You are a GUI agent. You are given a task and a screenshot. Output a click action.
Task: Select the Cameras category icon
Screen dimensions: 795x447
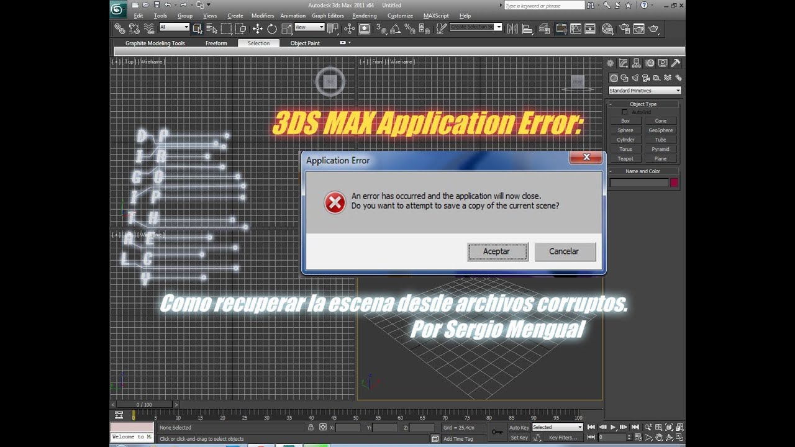pyautogui.click(x=646, y=78)
